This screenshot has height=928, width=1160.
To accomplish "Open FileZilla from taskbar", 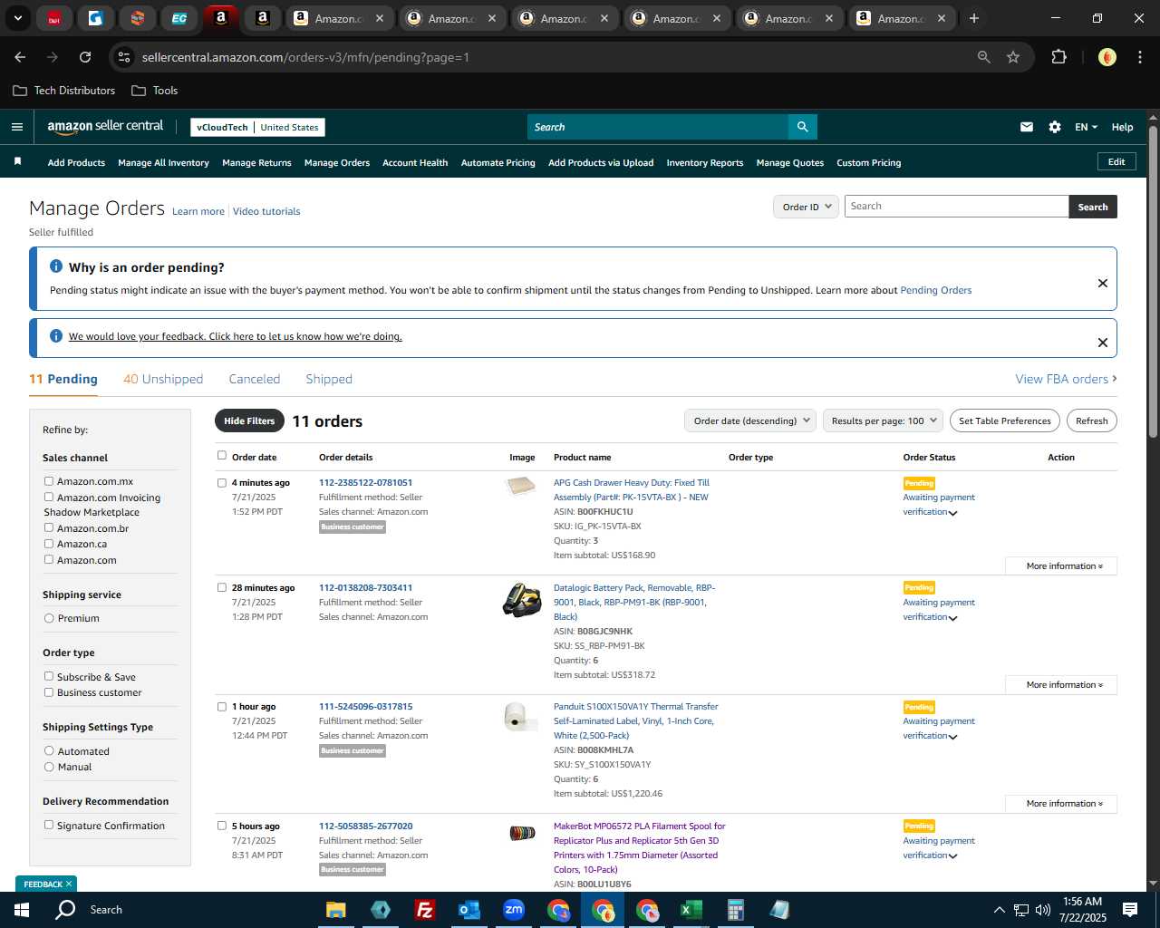I will (424, 910).
